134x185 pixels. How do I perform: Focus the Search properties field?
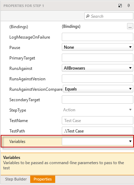click(x=109, y=16)
